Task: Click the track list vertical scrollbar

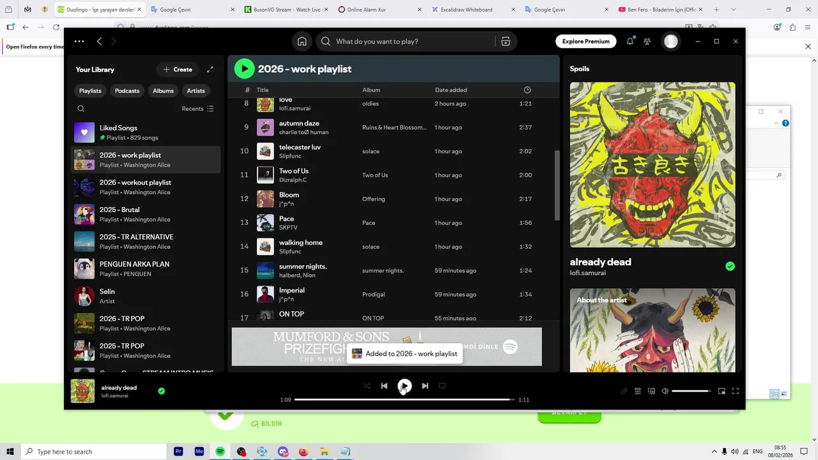Action: (x=557, y=185)
